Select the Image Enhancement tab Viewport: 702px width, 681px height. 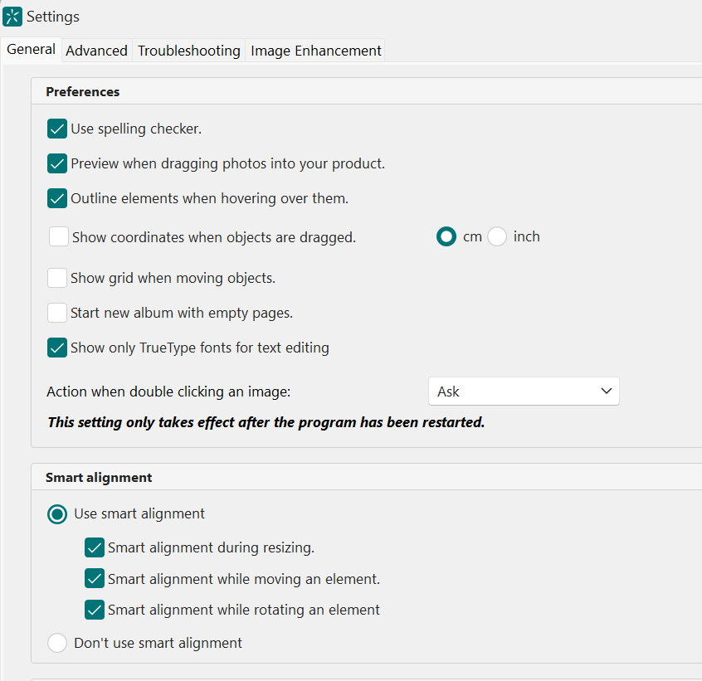(x=315, y=51)
